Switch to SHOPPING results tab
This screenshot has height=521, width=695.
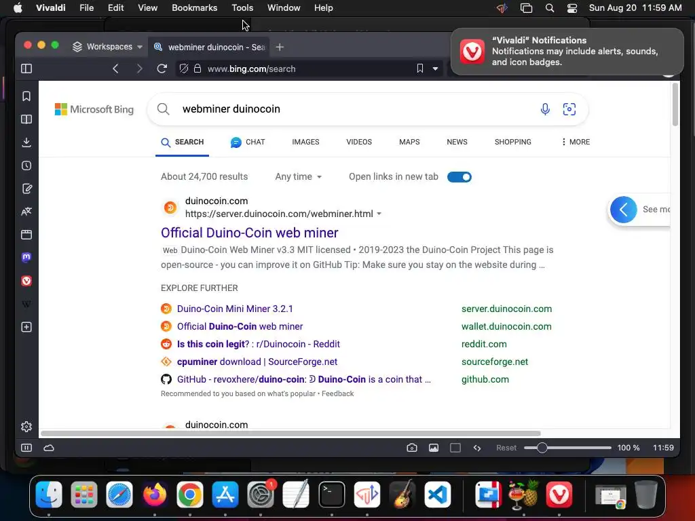pos(513,142)
